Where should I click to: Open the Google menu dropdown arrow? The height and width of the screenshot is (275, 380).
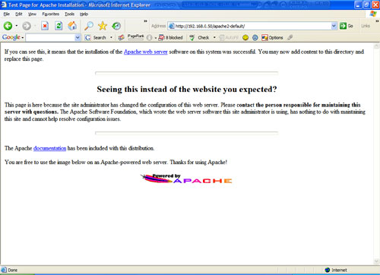click(23, 38)
